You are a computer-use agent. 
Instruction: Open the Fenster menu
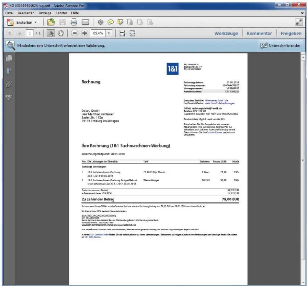click(61, 13)
